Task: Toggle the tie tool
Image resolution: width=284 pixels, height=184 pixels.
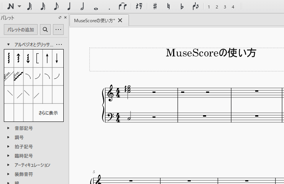Action: (122, 7)
